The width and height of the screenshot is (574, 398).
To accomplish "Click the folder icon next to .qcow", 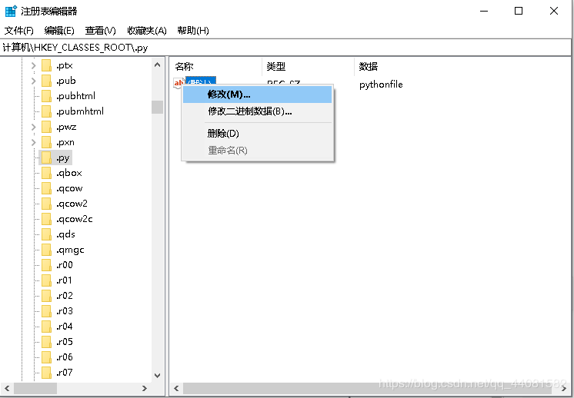I will (x=46, y=188).
